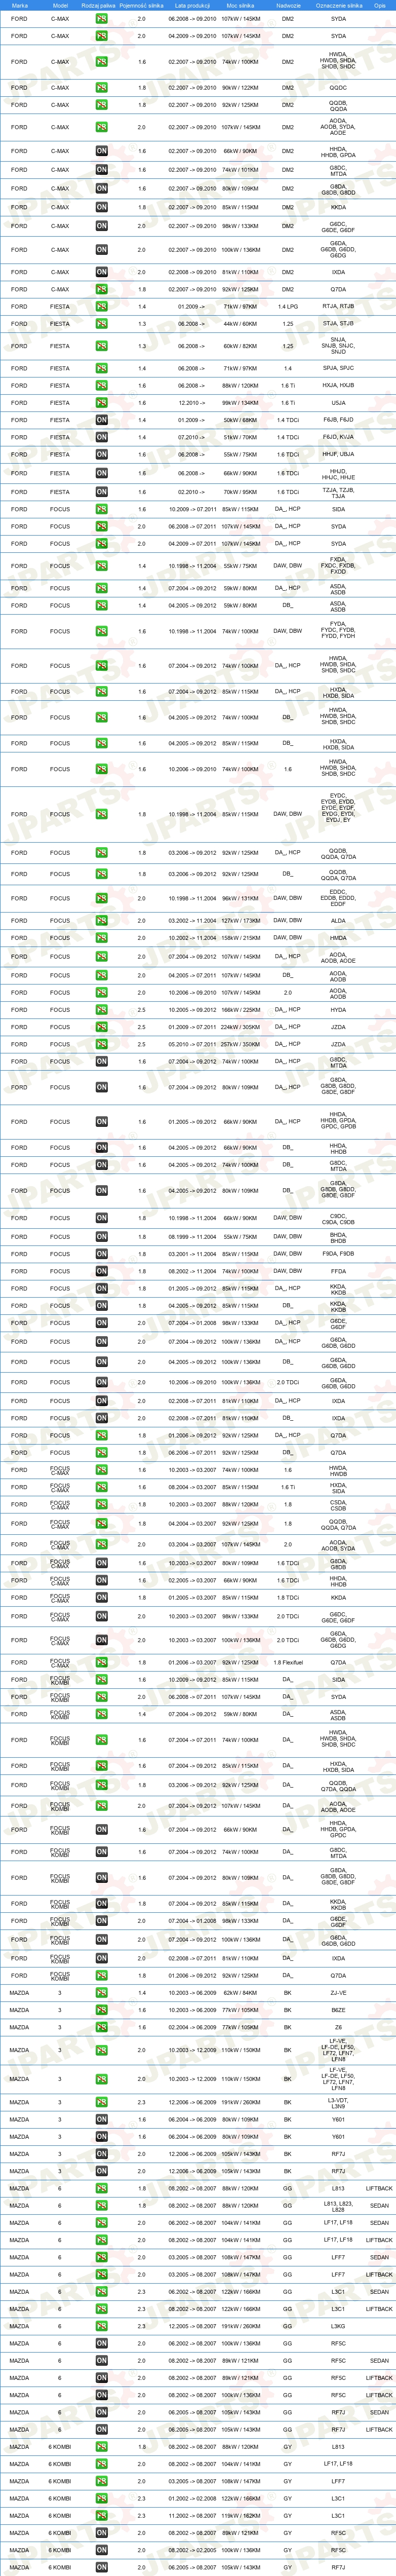Click petrol icon in Focus HYDA row
This screenshot has height=2576, width=396.
click(101, 1010)
